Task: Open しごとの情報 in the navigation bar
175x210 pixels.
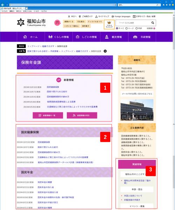Action: [x=86, y=37]
